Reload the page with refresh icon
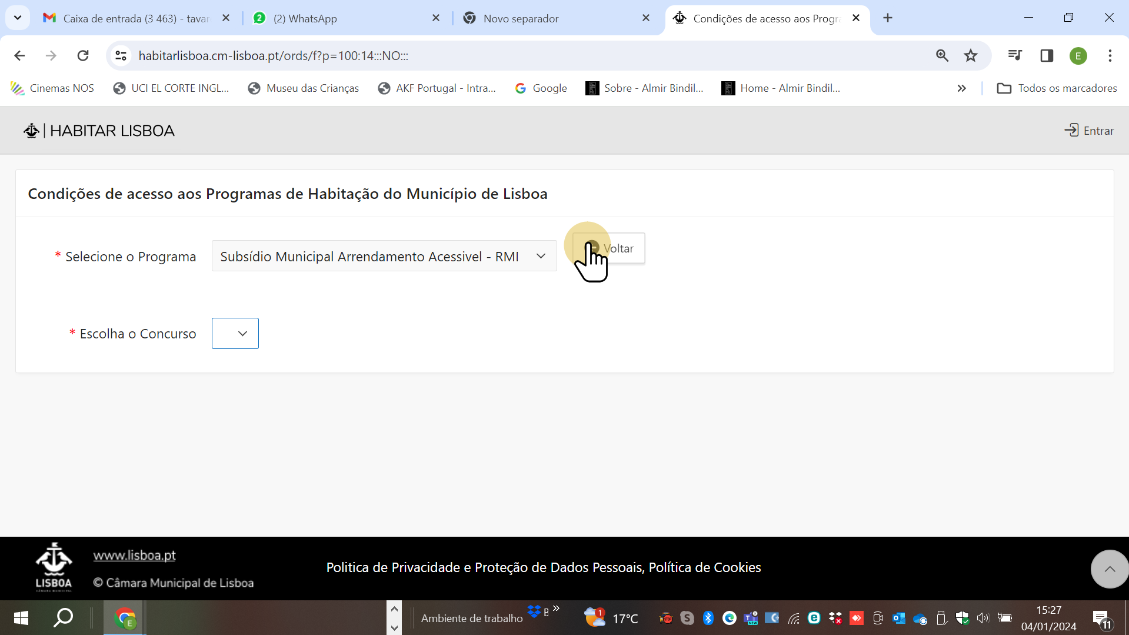Viewport: 1129px width, 635px height. point(83,55)
